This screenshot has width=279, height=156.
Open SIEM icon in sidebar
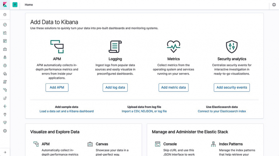[5, 106]
